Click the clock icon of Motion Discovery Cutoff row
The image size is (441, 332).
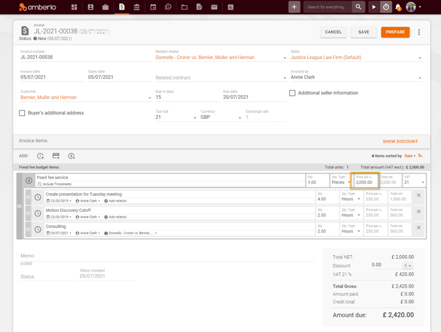(38, 213)
